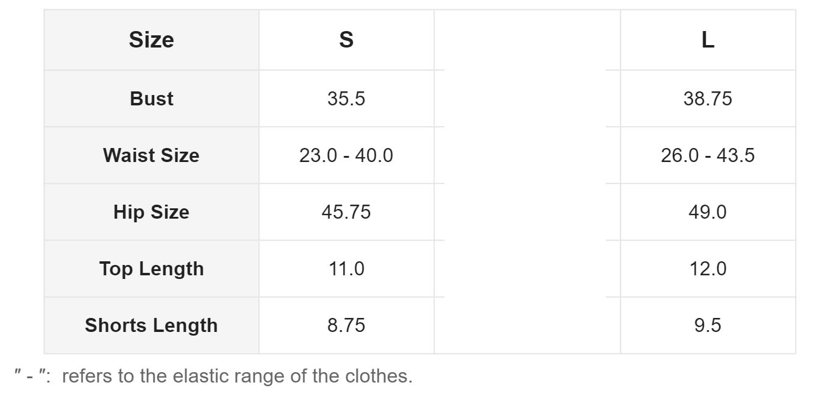Click the Top Length row label

pos(151,269)
